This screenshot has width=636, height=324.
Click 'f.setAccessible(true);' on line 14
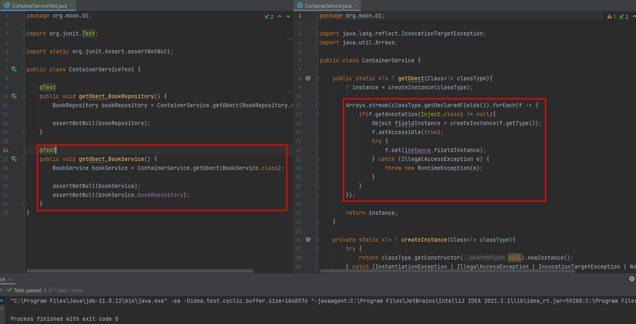tap(407, 132)
